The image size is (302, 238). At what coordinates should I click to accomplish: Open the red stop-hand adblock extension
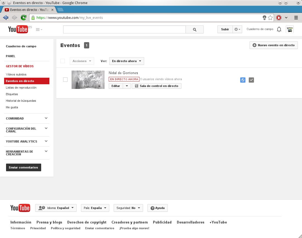click(x=279, y=18)
